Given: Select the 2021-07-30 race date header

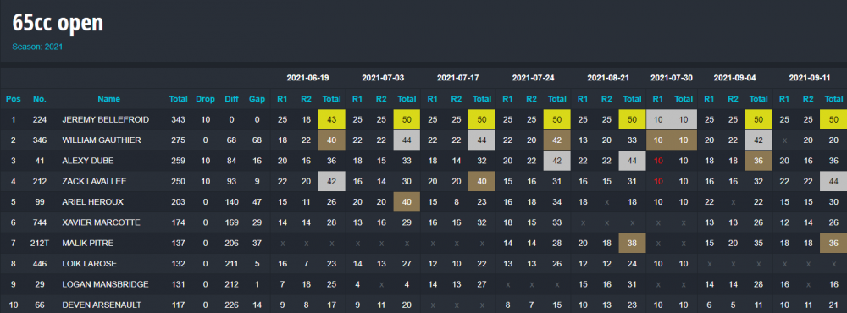Looking at the screenshot, I should pos(672,78).
